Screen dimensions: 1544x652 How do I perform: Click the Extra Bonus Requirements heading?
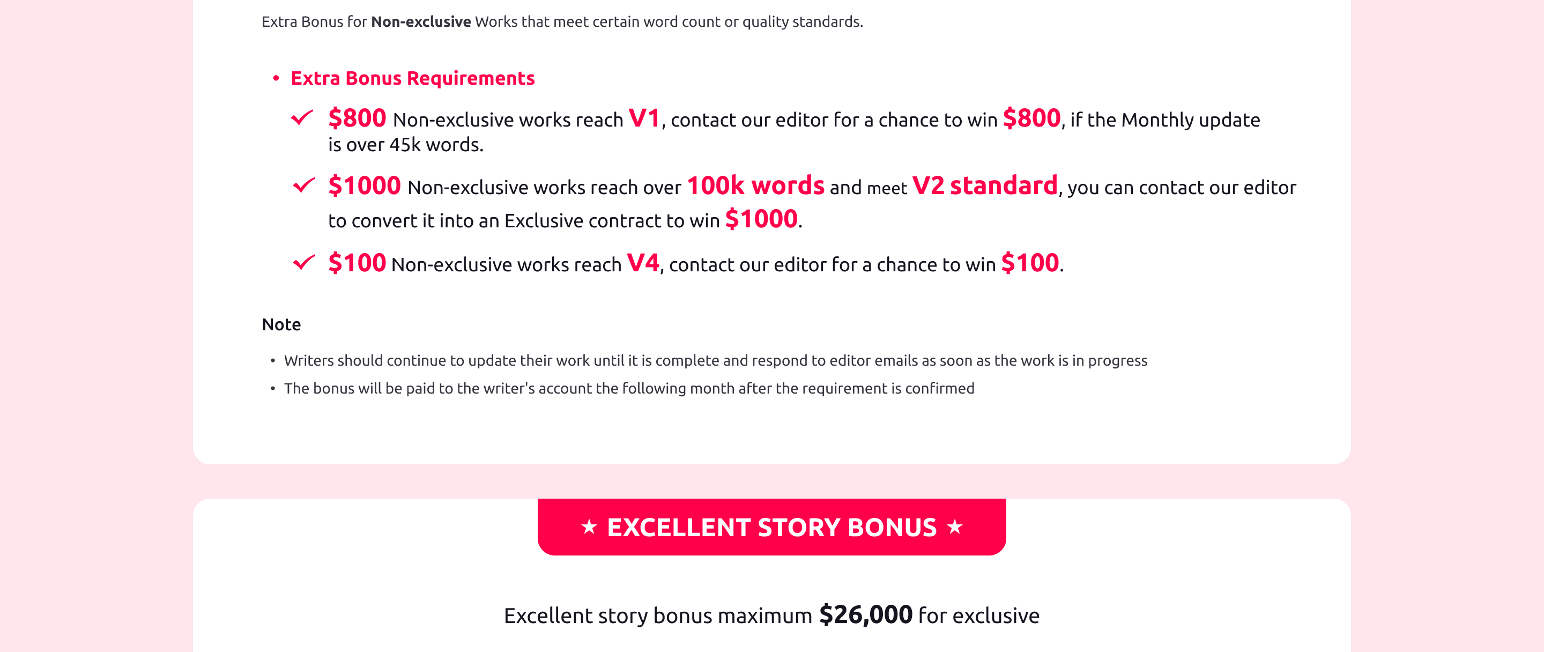pos(412,78)
